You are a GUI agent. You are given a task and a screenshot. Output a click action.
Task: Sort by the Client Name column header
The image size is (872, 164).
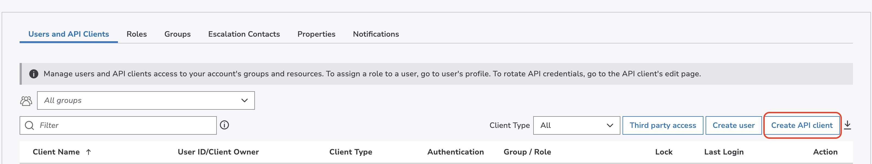pos(56,152)
